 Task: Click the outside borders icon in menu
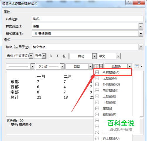[97, 84]
